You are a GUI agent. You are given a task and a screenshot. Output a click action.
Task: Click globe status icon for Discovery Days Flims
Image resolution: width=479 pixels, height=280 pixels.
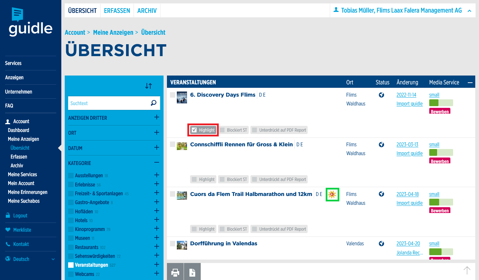point(382,95)
